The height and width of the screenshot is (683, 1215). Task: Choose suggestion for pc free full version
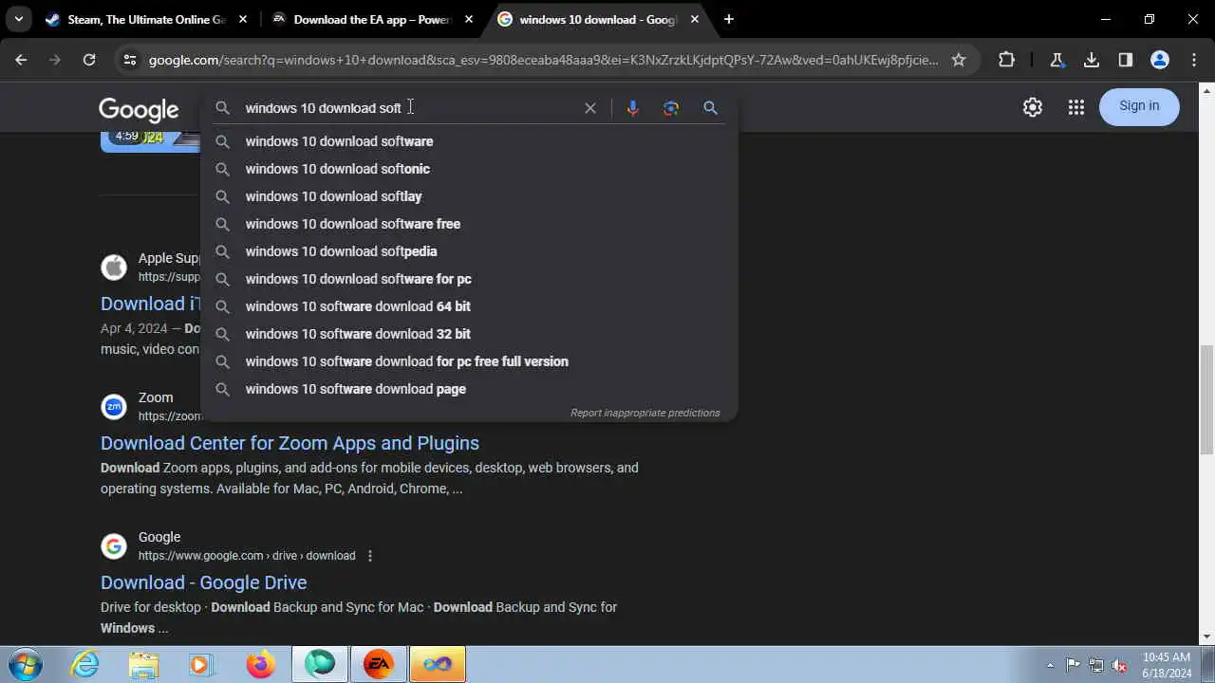pos(469,361)
